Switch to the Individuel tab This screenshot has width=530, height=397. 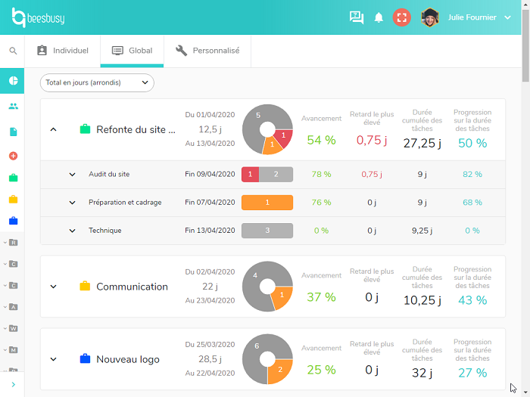(x=63, y=51)
